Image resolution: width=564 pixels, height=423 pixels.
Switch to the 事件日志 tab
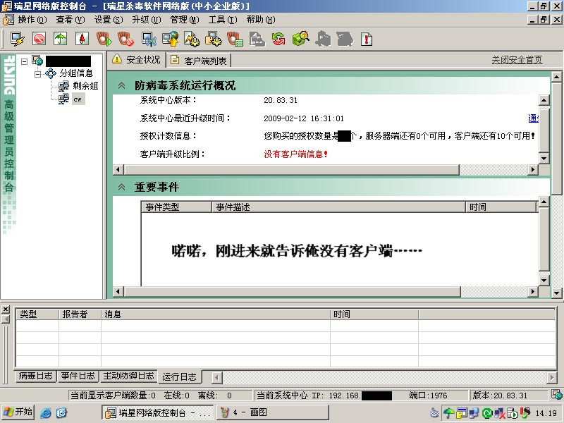pyautogui.click(x=78, y=376)
